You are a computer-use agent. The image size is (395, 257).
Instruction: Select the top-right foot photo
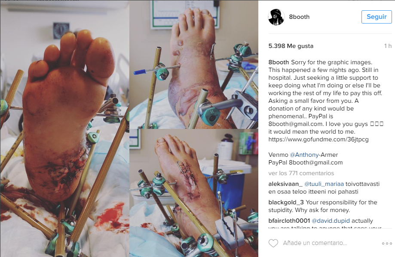(194, 65)
